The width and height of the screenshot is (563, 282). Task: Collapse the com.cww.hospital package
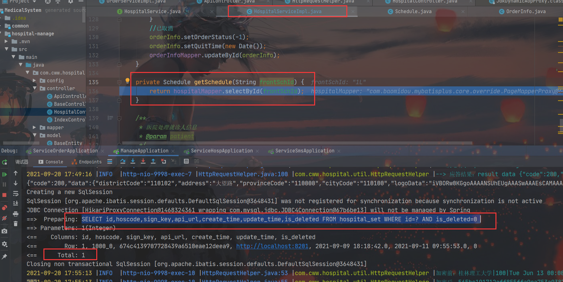point(28,73)
